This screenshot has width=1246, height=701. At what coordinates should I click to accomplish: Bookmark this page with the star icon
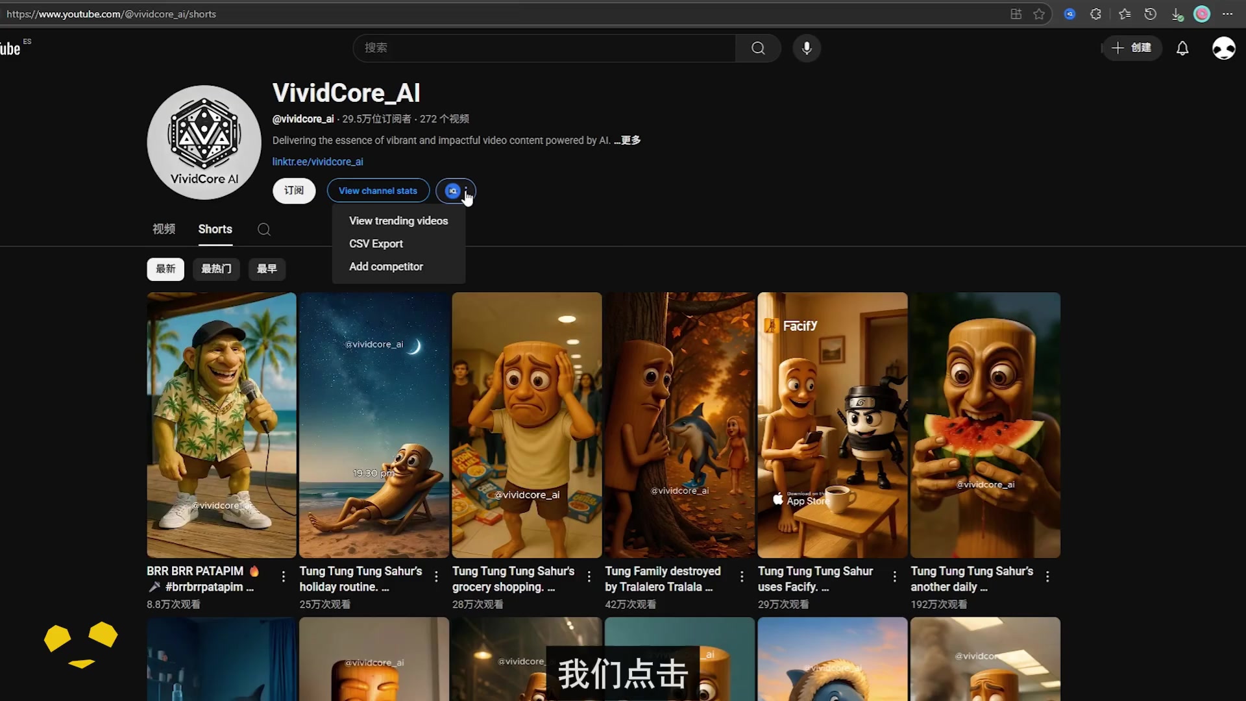coord(1039,14)
